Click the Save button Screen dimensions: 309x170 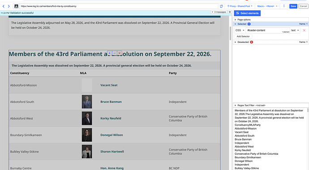pos(293,6)
